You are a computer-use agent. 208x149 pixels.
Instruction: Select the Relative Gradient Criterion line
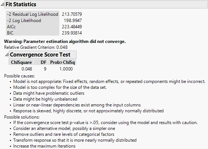coord(36,47)
